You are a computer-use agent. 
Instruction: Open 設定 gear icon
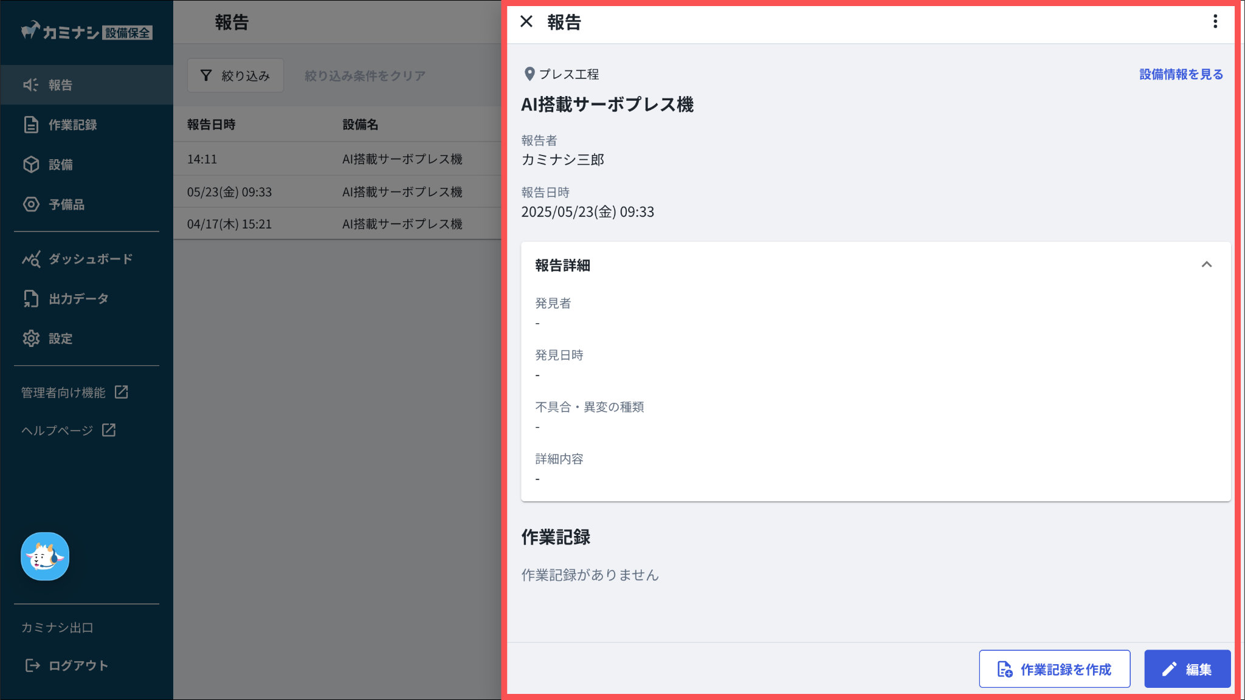(x=31, y=338)
